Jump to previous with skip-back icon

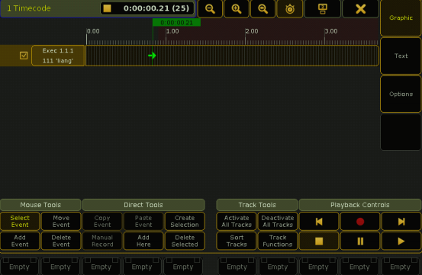[x=319, y=222]
